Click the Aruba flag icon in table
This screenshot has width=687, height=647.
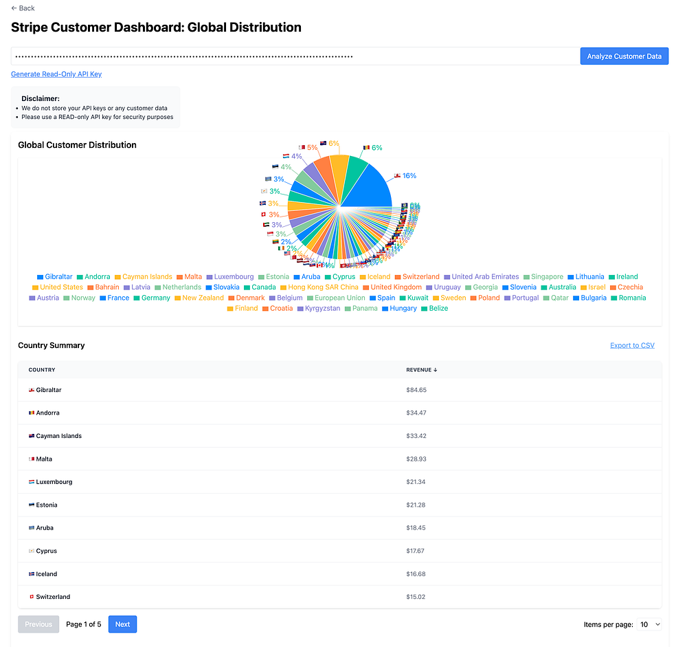32,527
